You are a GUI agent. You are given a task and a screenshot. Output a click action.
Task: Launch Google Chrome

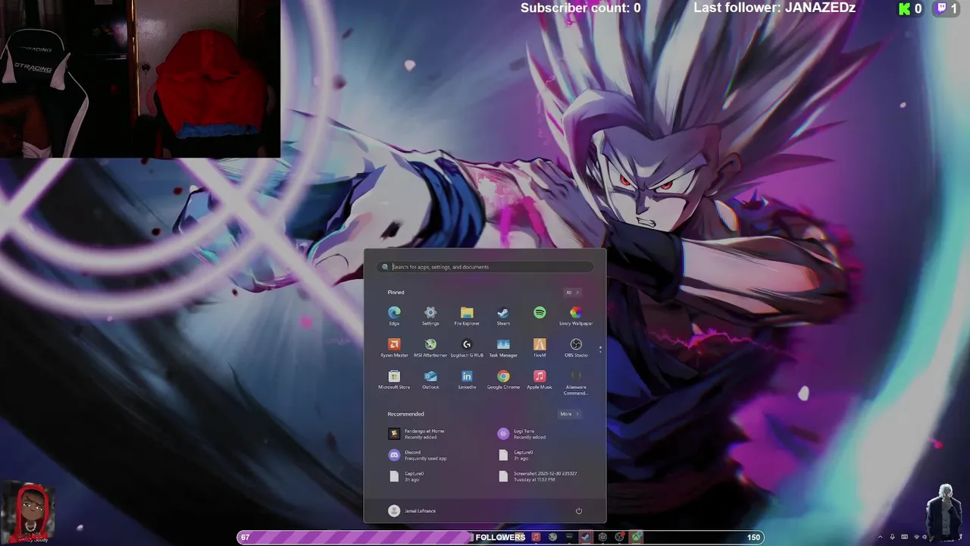coord(503,379)
